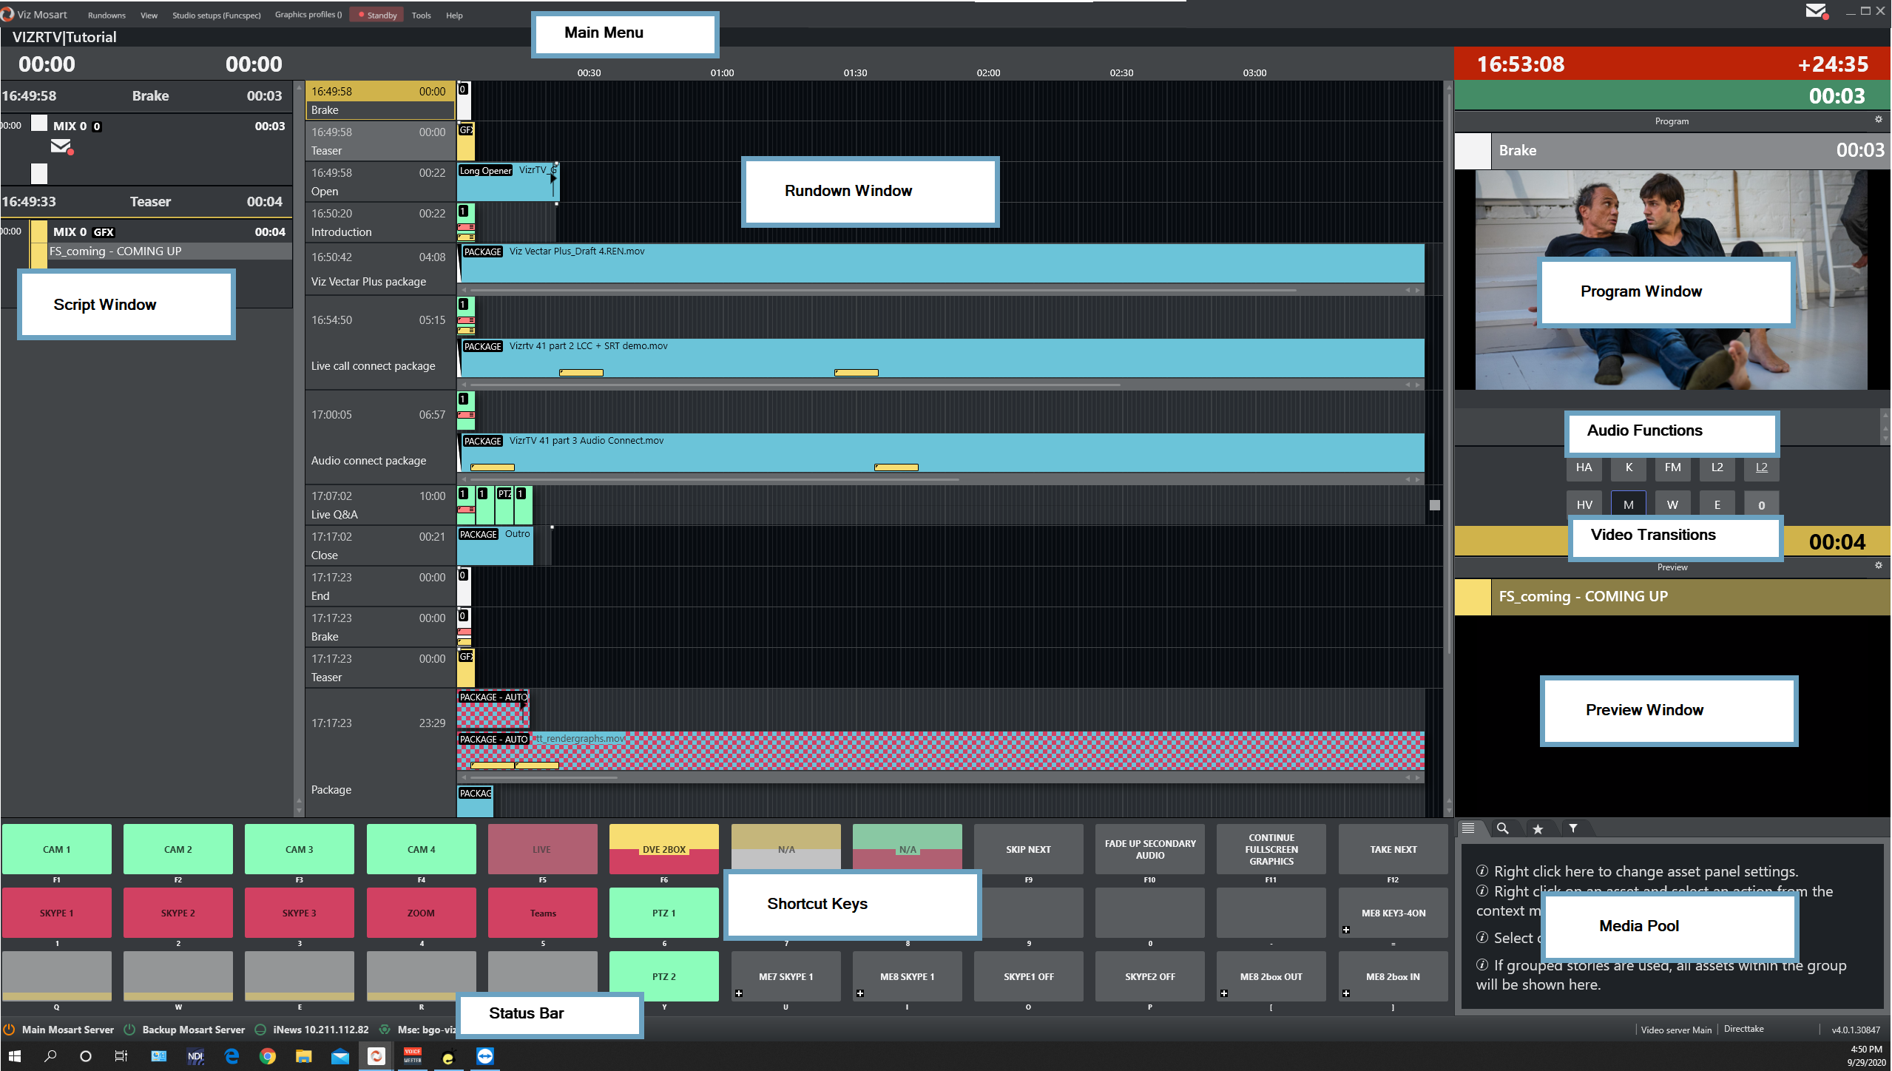Trigger the PTZ 2 shortcut key
This screenshot has width=1892, height=1071.
tap(664, 976)
